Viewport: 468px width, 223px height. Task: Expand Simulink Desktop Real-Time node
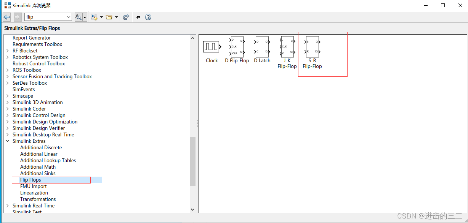[8, 134]
